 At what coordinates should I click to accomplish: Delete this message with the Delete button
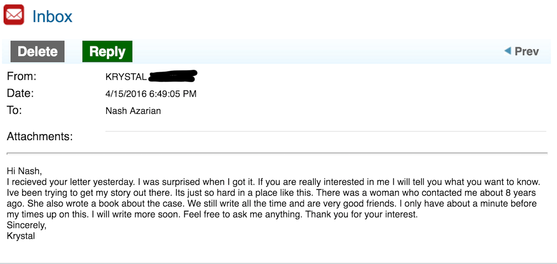point(38,52)
